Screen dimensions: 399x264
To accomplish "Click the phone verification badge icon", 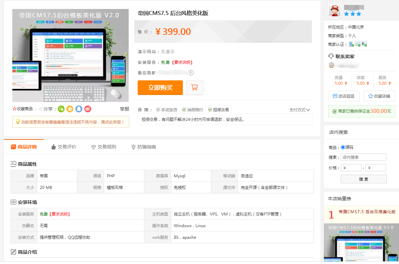I will (x=351, y=44).
